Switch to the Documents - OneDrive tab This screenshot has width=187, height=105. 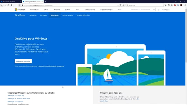11,2
